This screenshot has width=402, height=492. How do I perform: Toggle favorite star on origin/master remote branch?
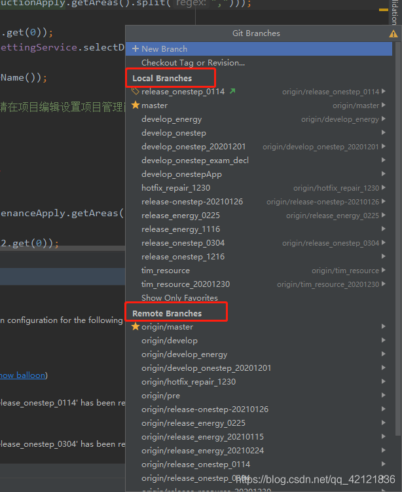(136, 327)
